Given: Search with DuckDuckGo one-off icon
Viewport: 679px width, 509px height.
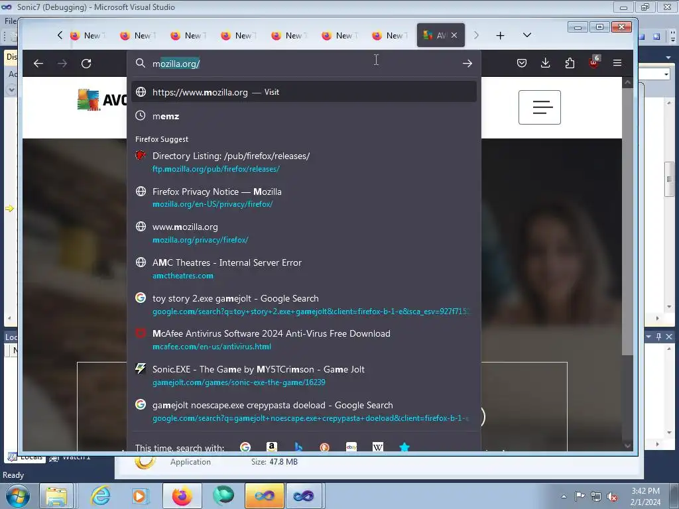Looking at the screenshot, I should coord(324,447).
